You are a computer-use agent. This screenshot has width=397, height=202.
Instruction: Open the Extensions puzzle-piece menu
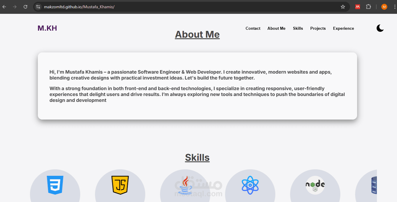tap(368, 7)
